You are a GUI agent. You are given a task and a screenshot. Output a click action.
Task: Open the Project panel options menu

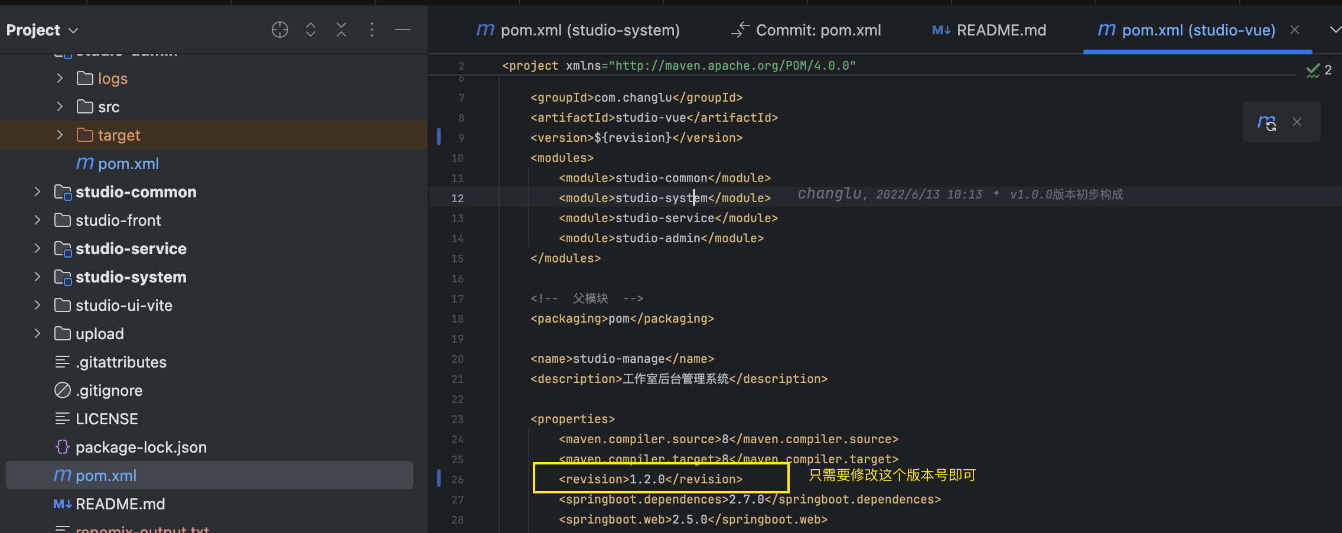click(372, 30)
